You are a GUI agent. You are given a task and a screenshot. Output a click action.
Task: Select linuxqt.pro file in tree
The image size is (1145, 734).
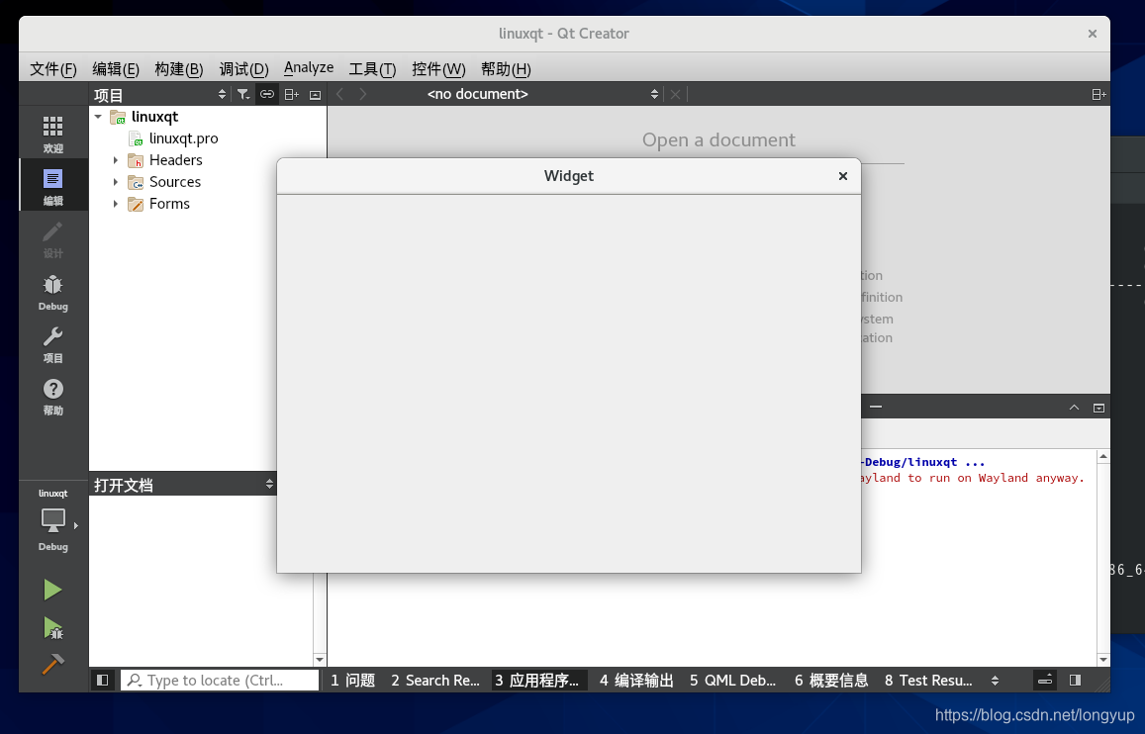point(183,138)
